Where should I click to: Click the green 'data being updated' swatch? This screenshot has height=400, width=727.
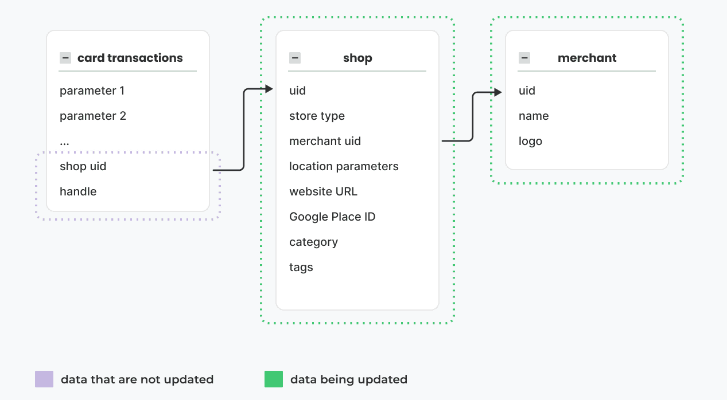coord(274,379)
